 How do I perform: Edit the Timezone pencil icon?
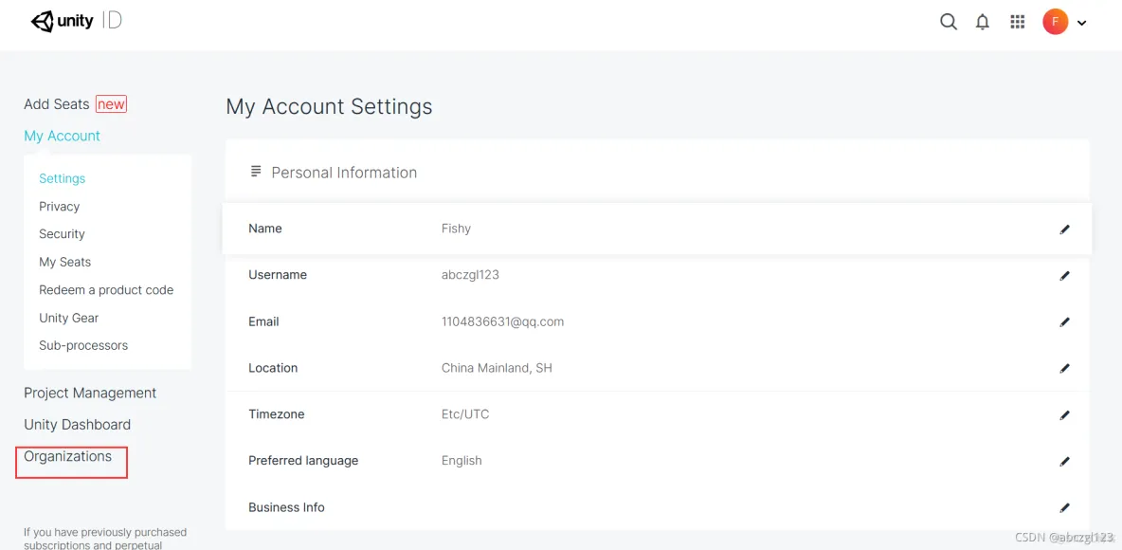pos(1065,414)
